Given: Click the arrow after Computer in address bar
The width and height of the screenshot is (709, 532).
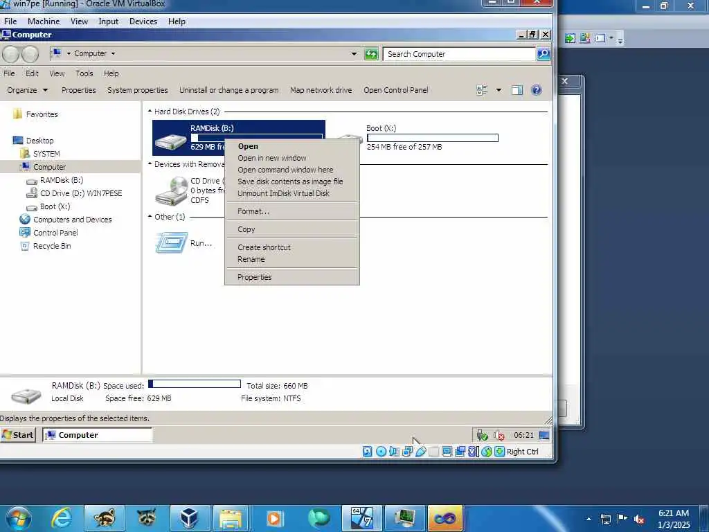Looking at the screenshot, I should [113, 53].
